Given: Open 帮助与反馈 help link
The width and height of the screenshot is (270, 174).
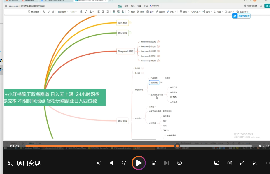Looking at the screenshot, I should 250,6.
